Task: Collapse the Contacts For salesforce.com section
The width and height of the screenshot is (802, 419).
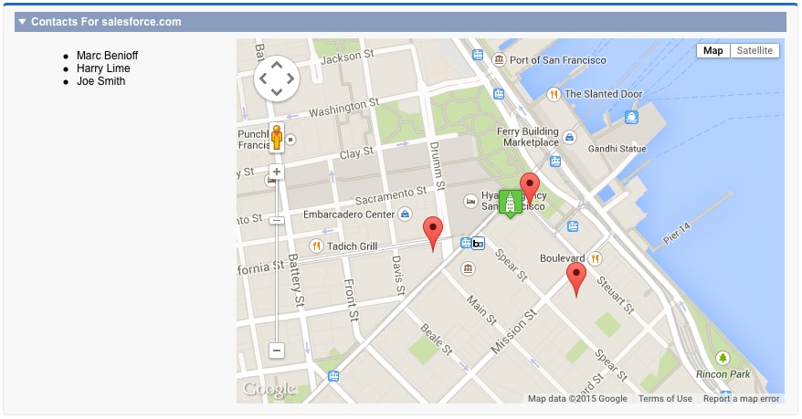Action: point(22,22)
